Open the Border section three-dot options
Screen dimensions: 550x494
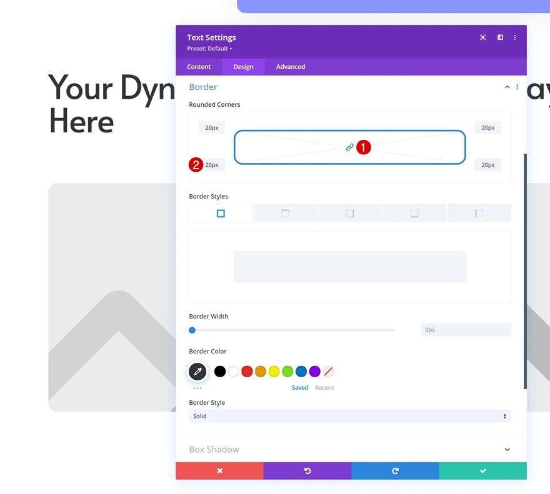click(x=517, y=87)
